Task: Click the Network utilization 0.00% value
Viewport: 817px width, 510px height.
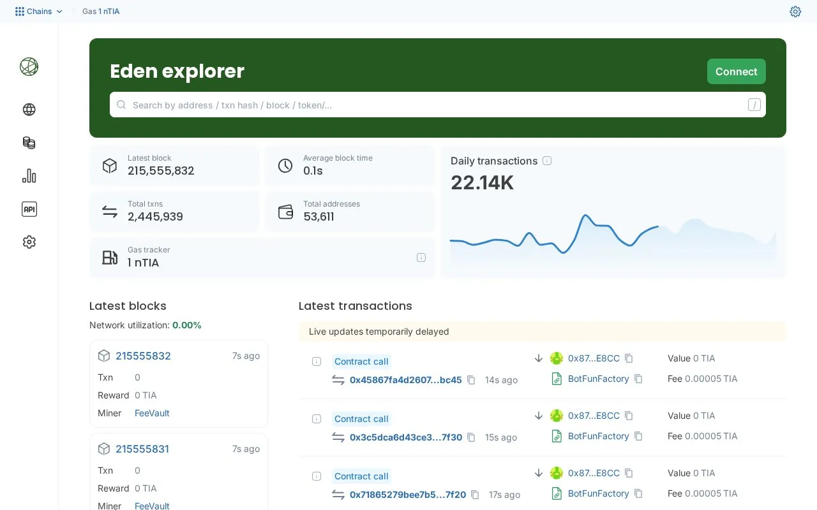Action: pyautogui.click(x=187, y=325)
